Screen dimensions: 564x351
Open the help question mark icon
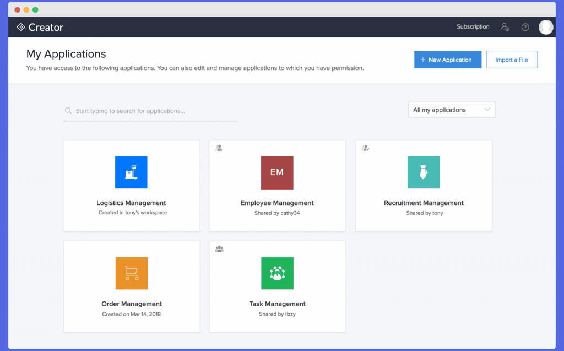point(525,27)
